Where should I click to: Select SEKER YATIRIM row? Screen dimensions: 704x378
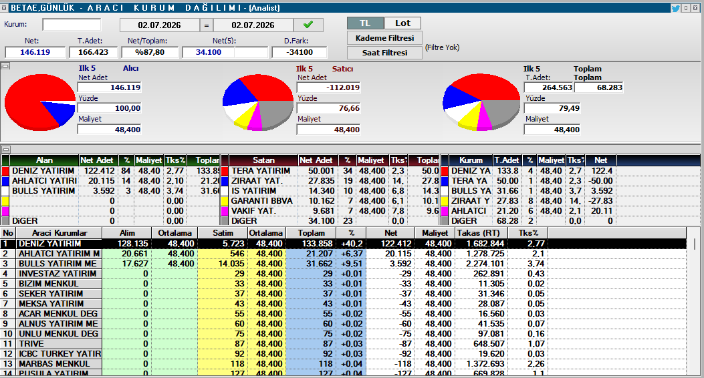344,294
